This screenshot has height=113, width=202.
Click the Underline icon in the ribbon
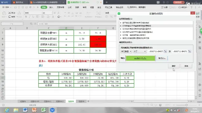pyautogui.click(x=33, y=17)
